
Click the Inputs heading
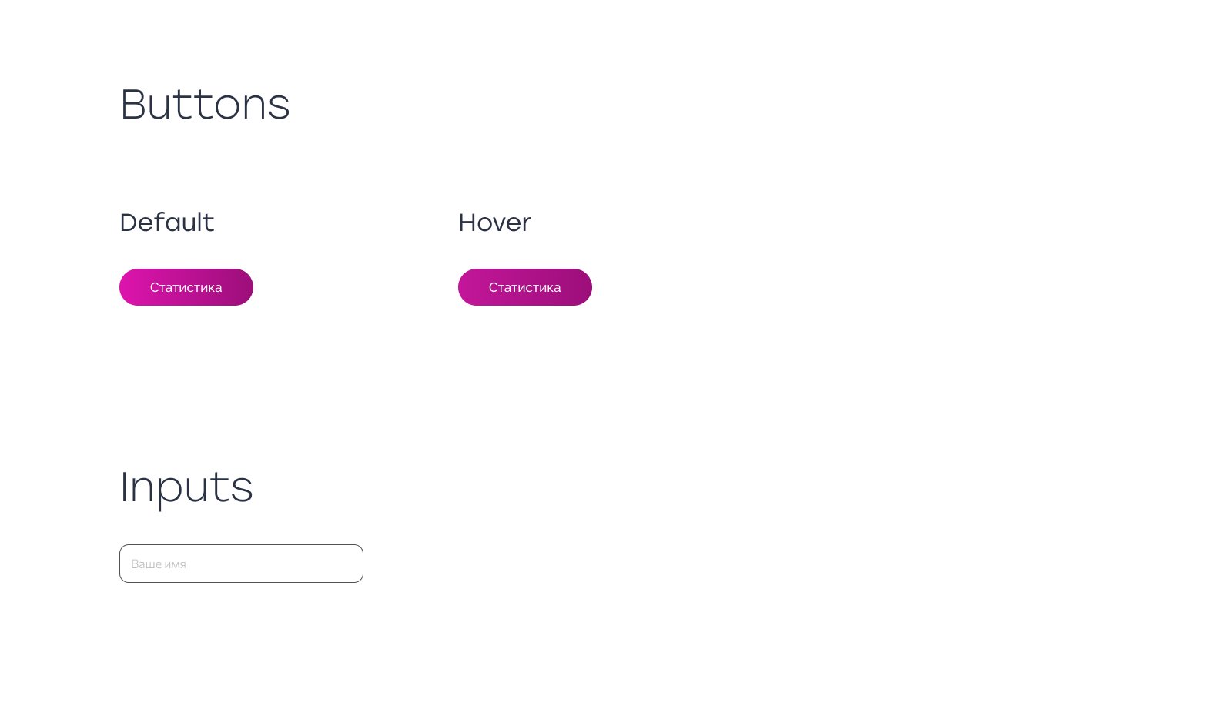point(186,487)
